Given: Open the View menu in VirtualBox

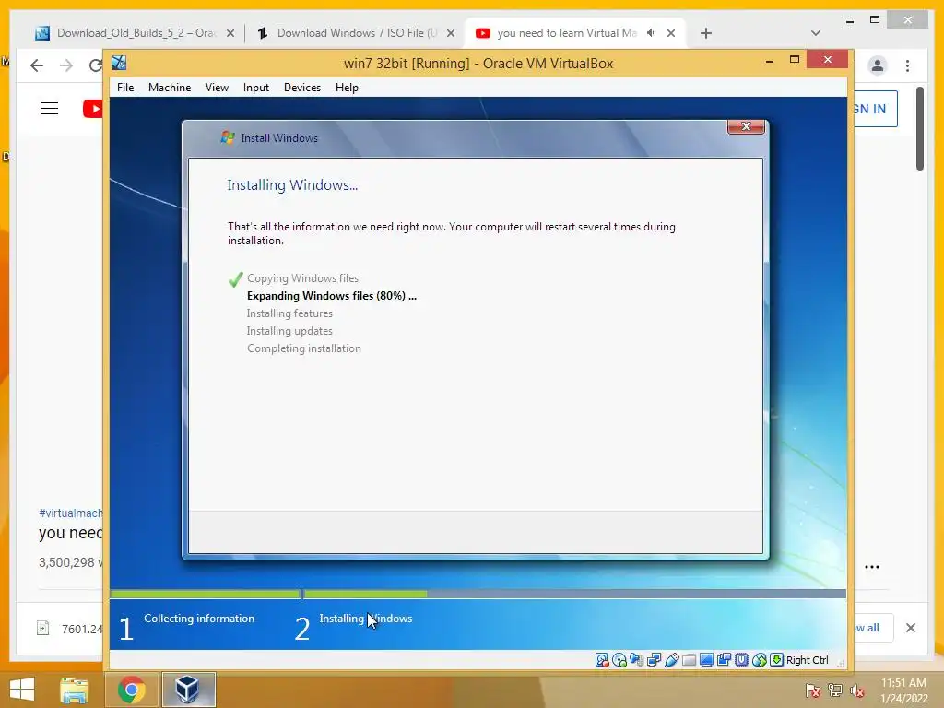Looking at the screenshot, I should pos(217,88).
